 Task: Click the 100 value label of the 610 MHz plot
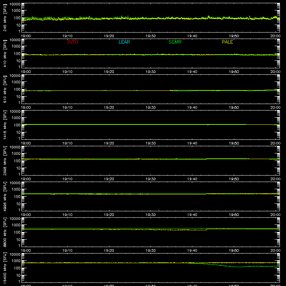(17, 89)
